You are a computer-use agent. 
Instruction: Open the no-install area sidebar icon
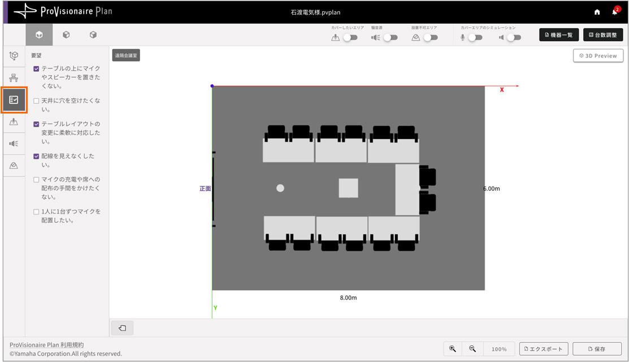click(14, 165)
